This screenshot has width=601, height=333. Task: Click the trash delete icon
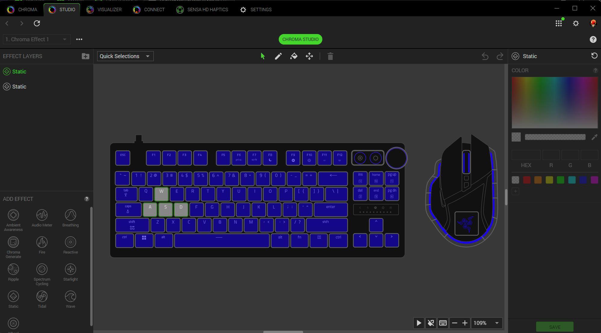[330, 56]
